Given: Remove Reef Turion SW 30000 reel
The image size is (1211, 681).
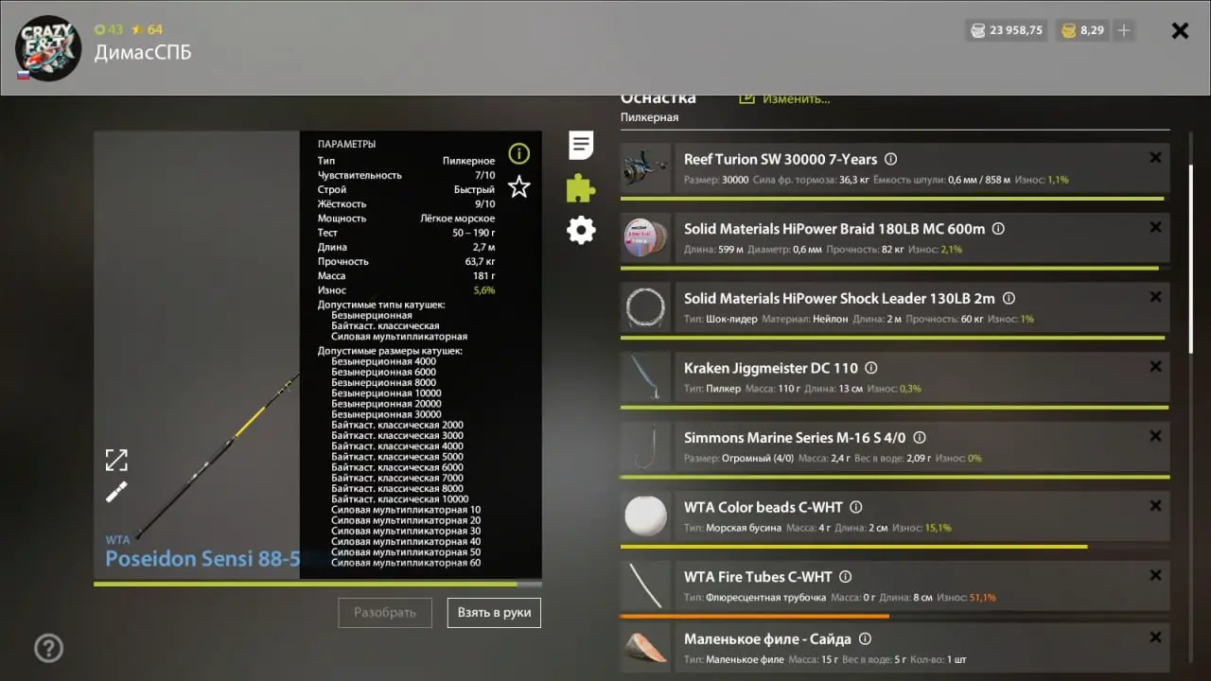Looking at the screenshot, I should (1155, 158).
